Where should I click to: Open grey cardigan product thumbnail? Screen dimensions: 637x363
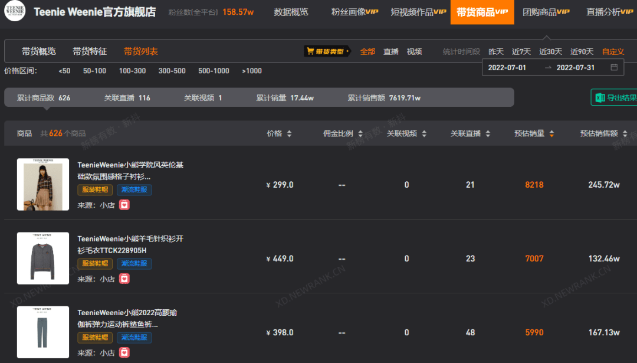(43, 259)
